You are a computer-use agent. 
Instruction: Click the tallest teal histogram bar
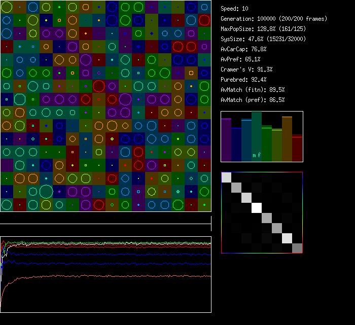(257, 137)
